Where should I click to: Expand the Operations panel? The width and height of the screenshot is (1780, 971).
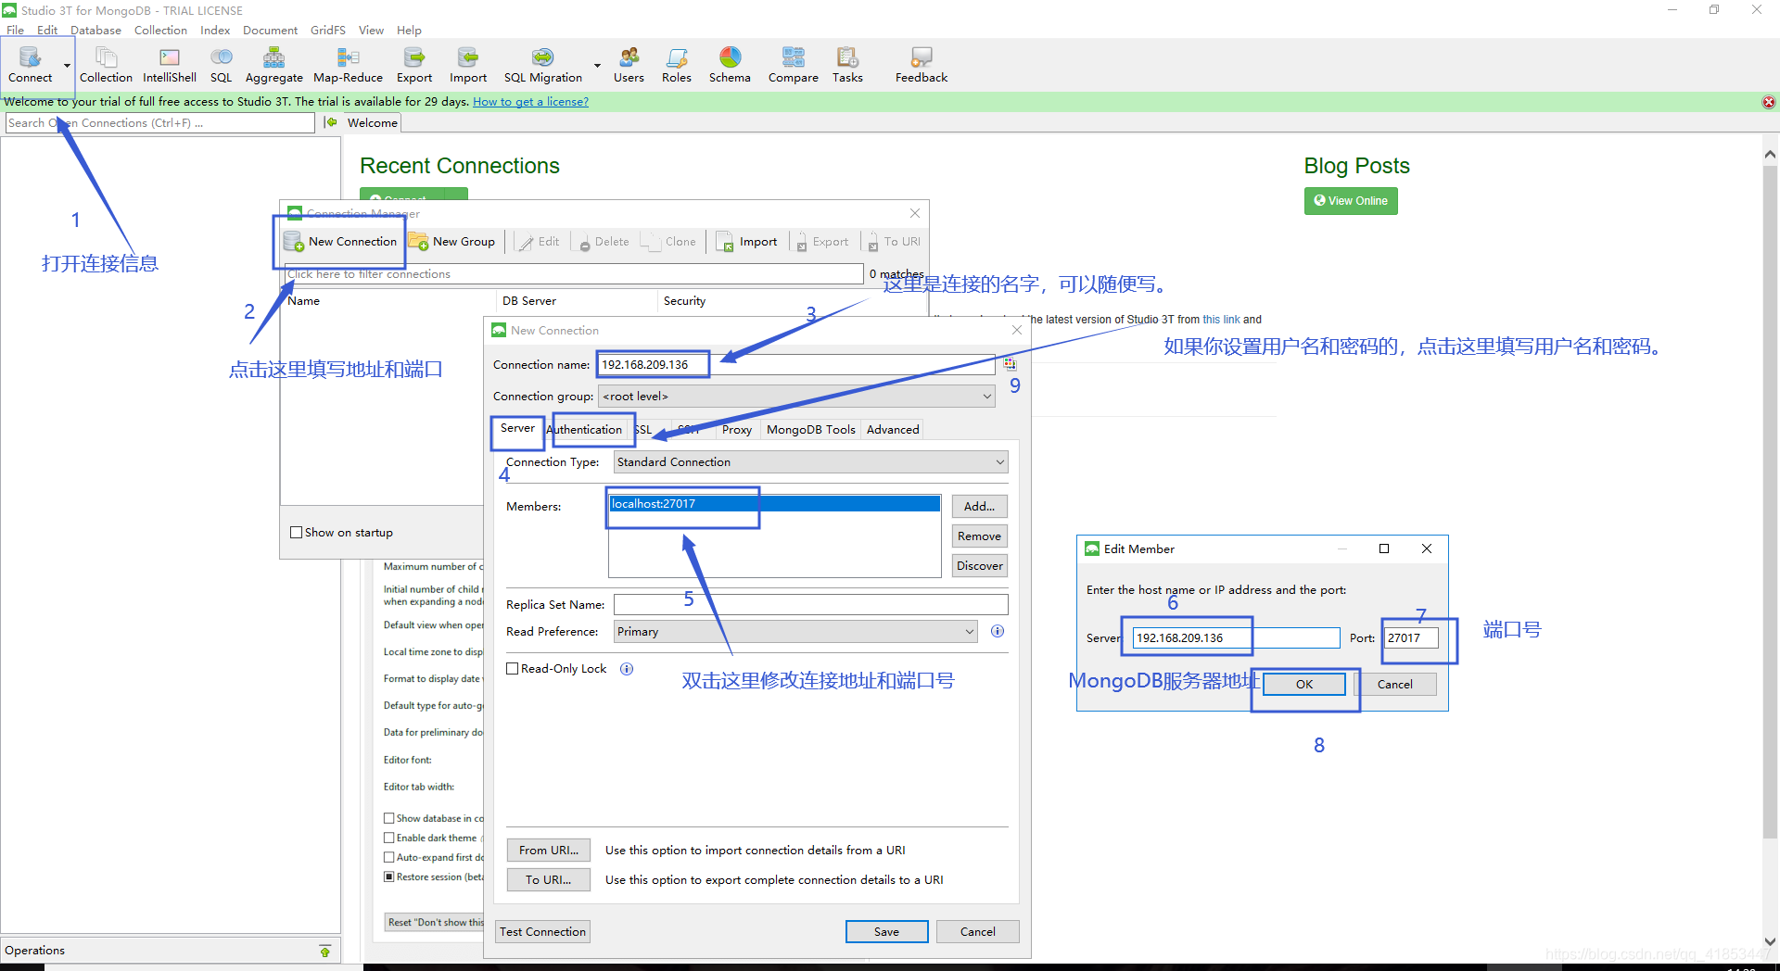coord(325,951)
